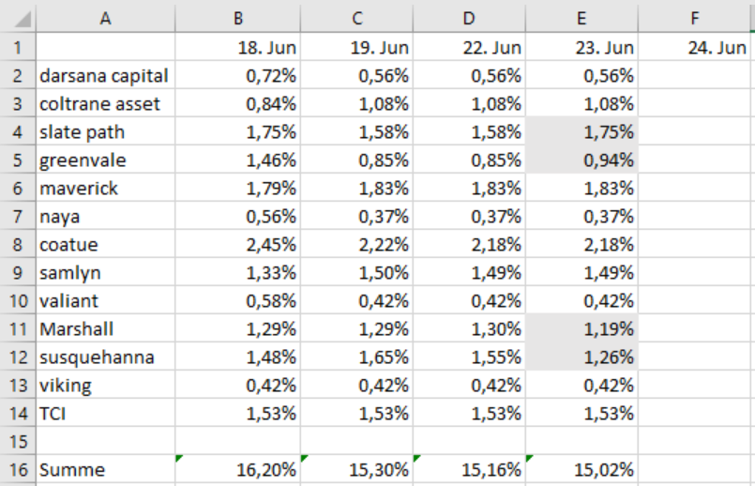Select the column B header
The height and width of the screenshot is (486, 755).
[x=240, y=17]
